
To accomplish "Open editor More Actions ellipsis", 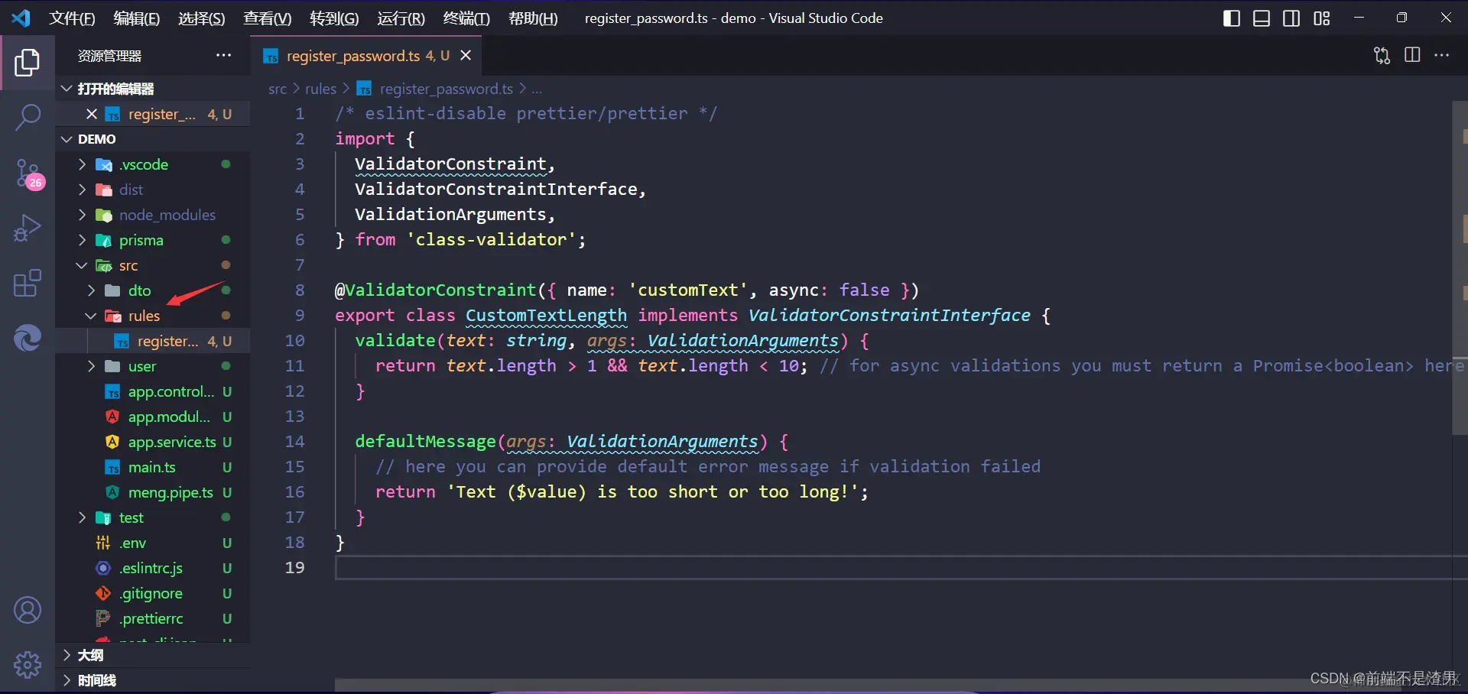I will [x=1442, y=55].
